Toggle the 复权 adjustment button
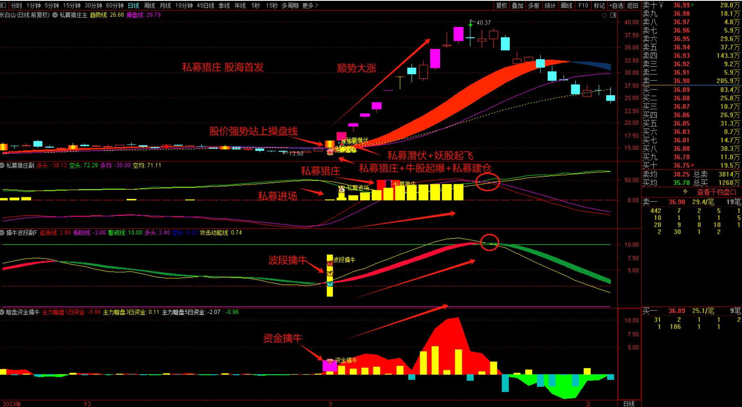Image resolution: width=742 pixels, height=407 pixels. [x=501, y=6]
